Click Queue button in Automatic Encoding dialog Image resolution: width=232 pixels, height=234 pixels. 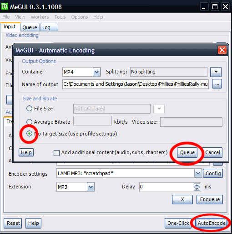pos(187,152)
